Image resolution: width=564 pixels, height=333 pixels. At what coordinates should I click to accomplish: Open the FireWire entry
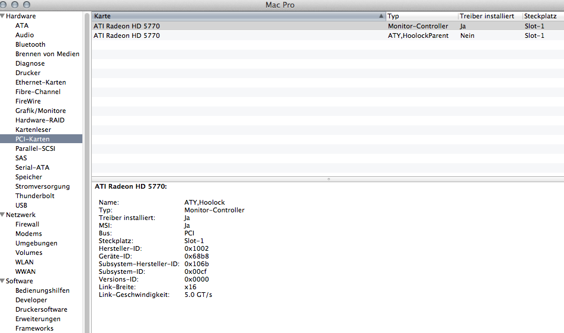(28, 101)
